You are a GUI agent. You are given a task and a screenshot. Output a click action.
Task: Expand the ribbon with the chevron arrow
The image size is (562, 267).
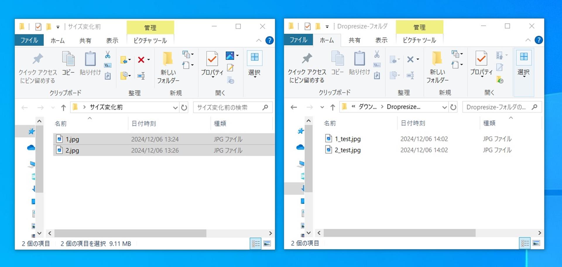point(259,40)
